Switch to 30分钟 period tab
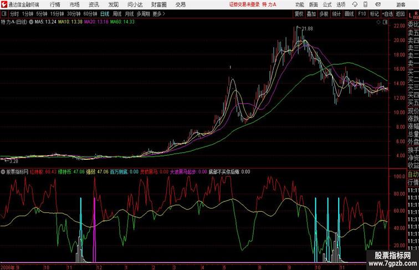The width and height of the screenshot is (419, 270). 74,14
